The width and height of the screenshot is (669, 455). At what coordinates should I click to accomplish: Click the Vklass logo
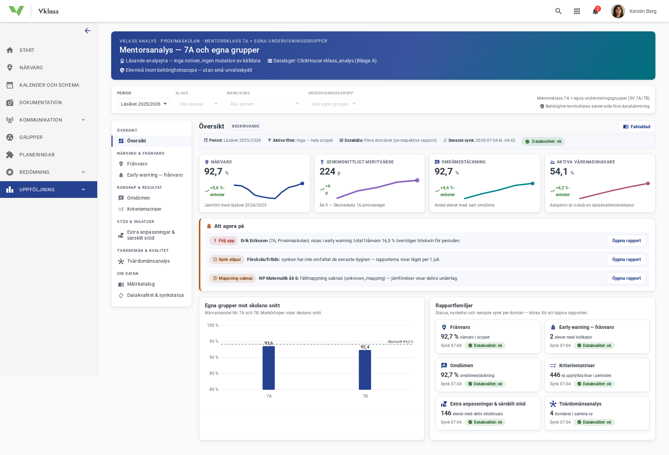[x=16, y=11]
